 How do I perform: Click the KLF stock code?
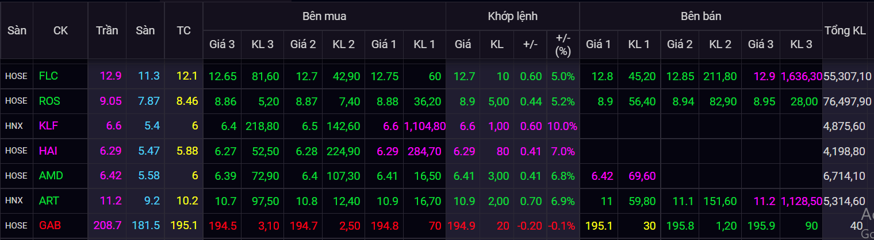click(48, 126)
